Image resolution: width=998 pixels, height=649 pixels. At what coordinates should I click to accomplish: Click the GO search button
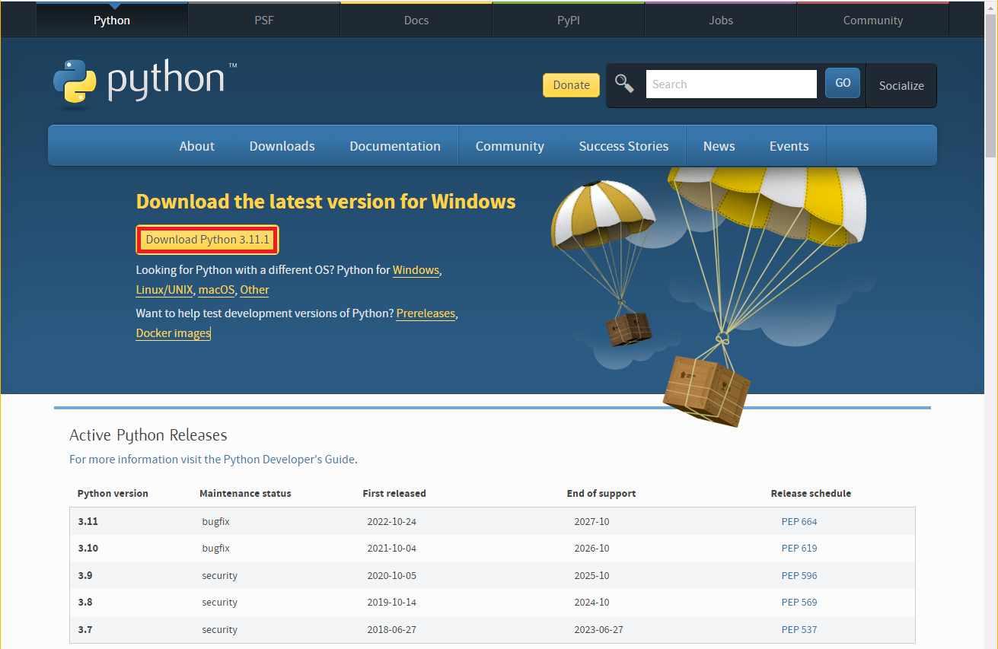(x=843, y=83)
